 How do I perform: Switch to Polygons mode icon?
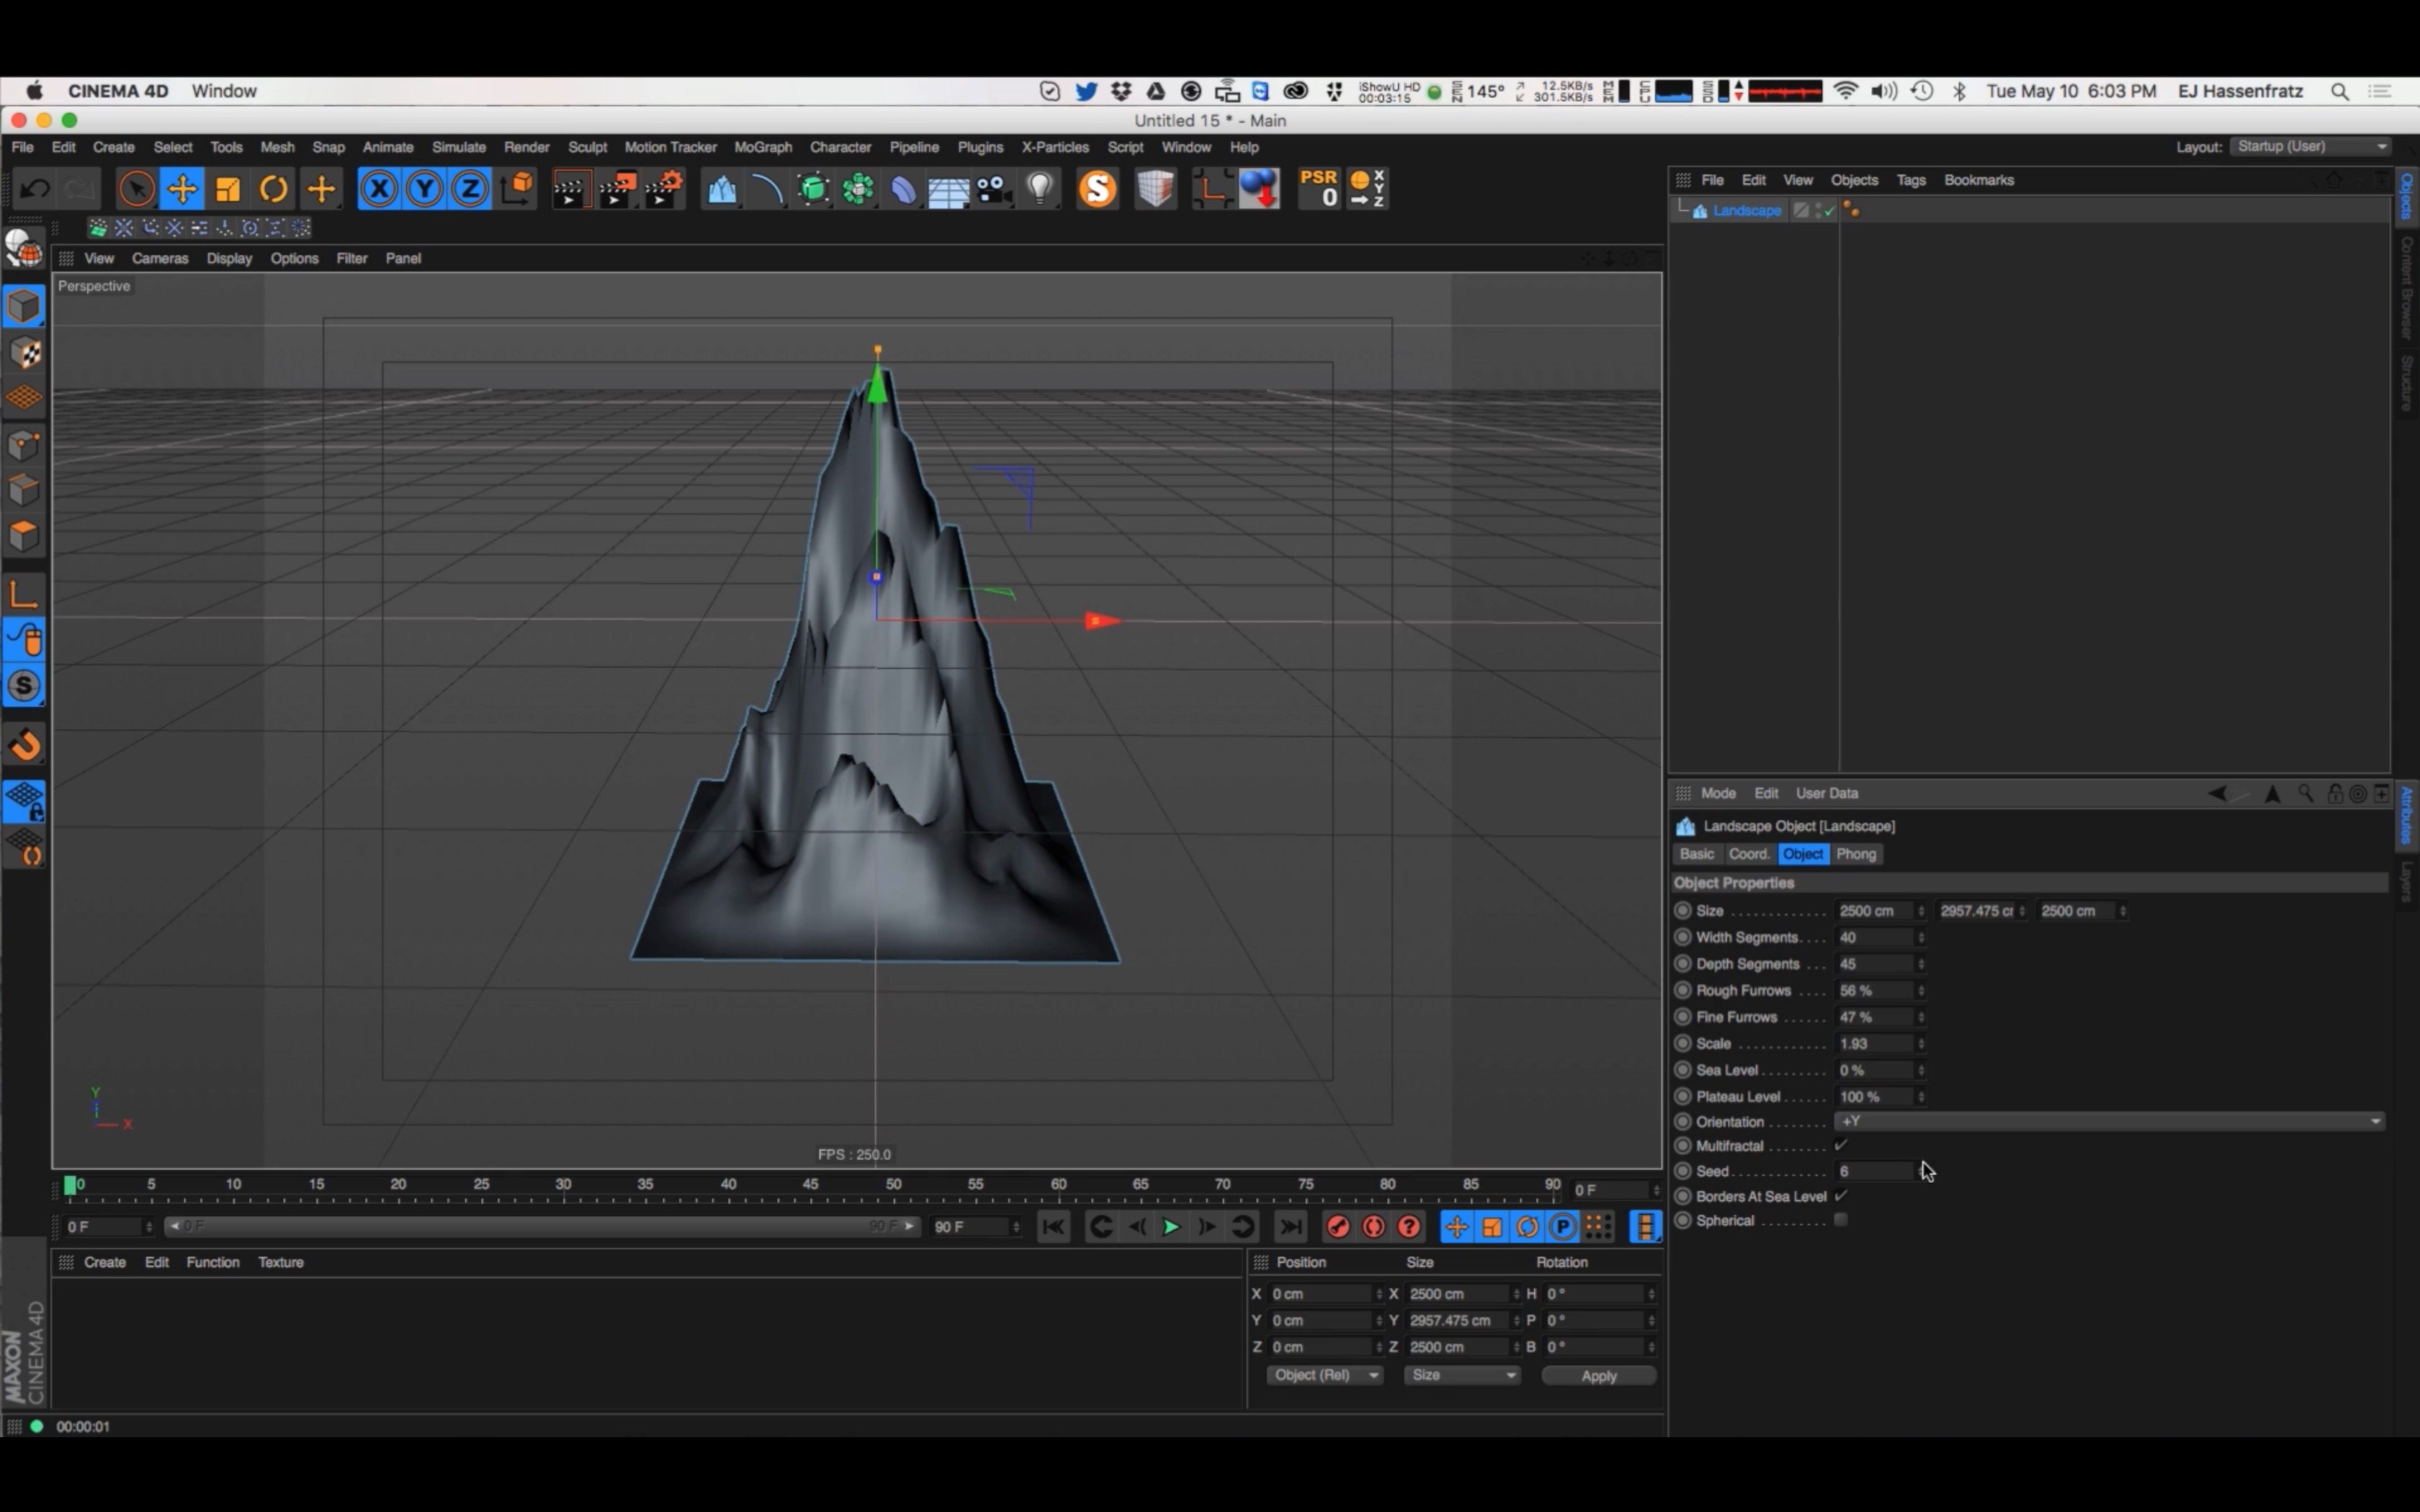point(24,536)
